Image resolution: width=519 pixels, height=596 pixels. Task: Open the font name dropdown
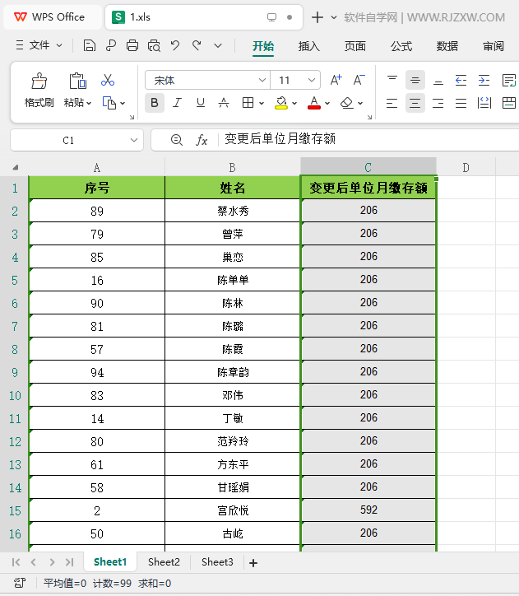click(262, 80)
